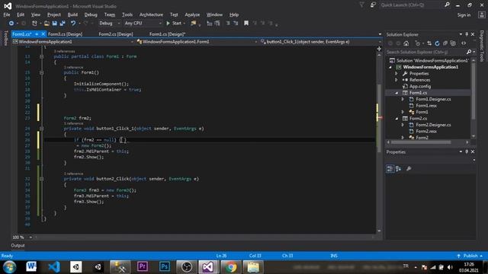Click the Sync with Active Document icon

tap(429, 43)
